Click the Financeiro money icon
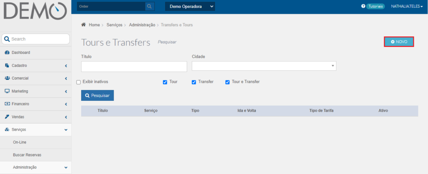 pyautogui.click(x=8, y=104)
